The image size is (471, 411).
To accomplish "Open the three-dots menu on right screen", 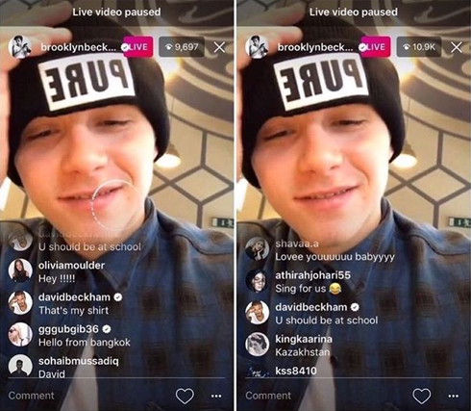I will point(453,397).
